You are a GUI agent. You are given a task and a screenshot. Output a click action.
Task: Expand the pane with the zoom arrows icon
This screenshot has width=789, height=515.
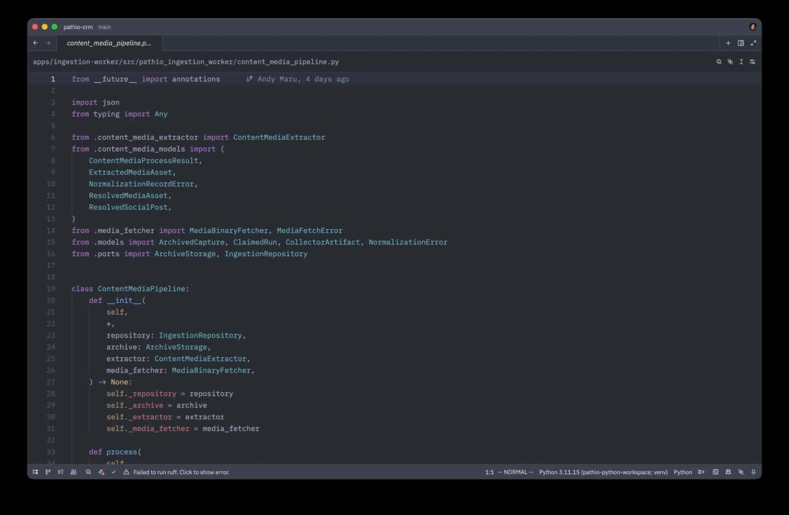pyautogui.click(x=752, y=43)
